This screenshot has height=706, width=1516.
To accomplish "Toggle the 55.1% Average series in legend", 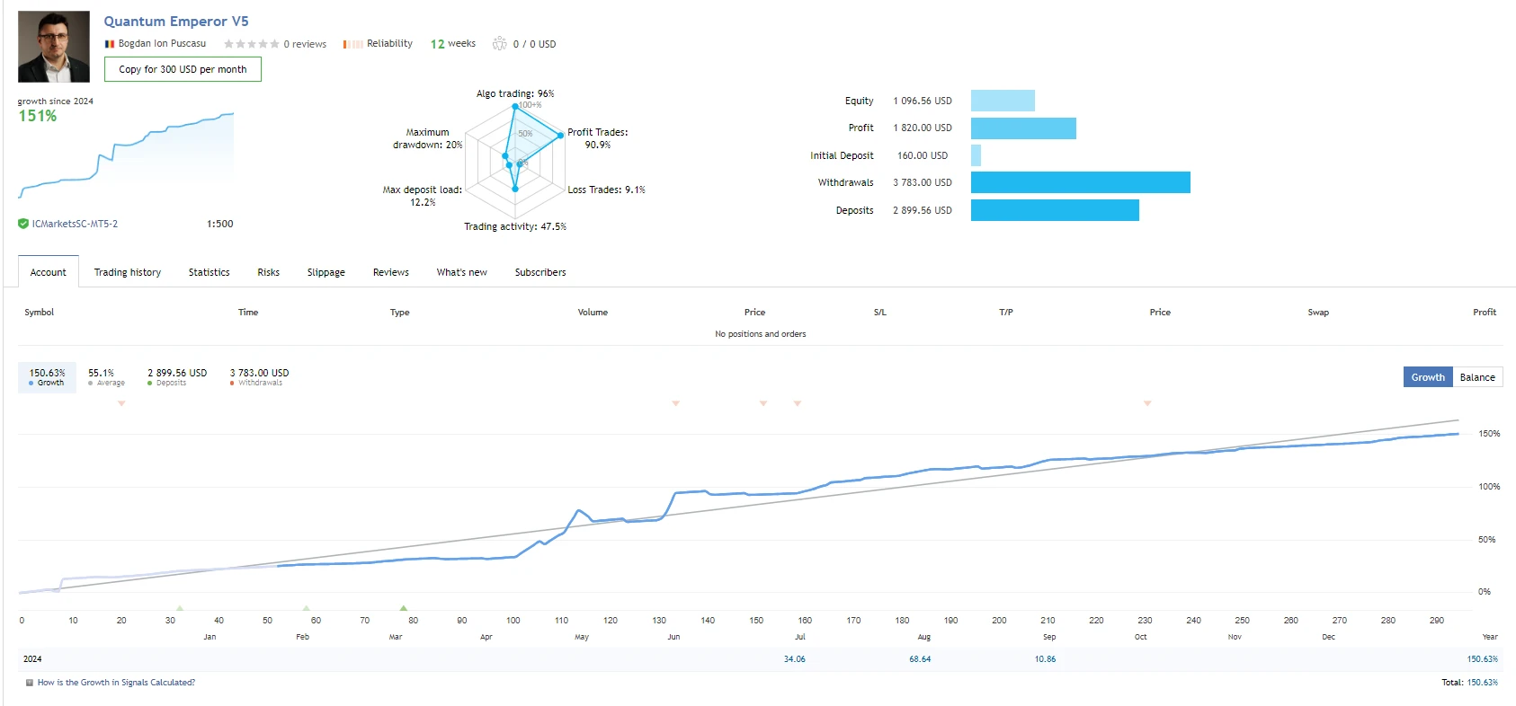I will (x=106, y=377).
